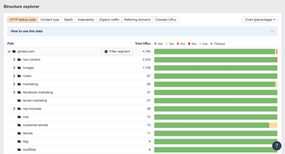Toggle the 3xx legend series

(x=169, y=44)
